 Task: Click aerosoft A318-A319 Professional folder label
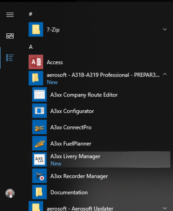click(103, 75)
